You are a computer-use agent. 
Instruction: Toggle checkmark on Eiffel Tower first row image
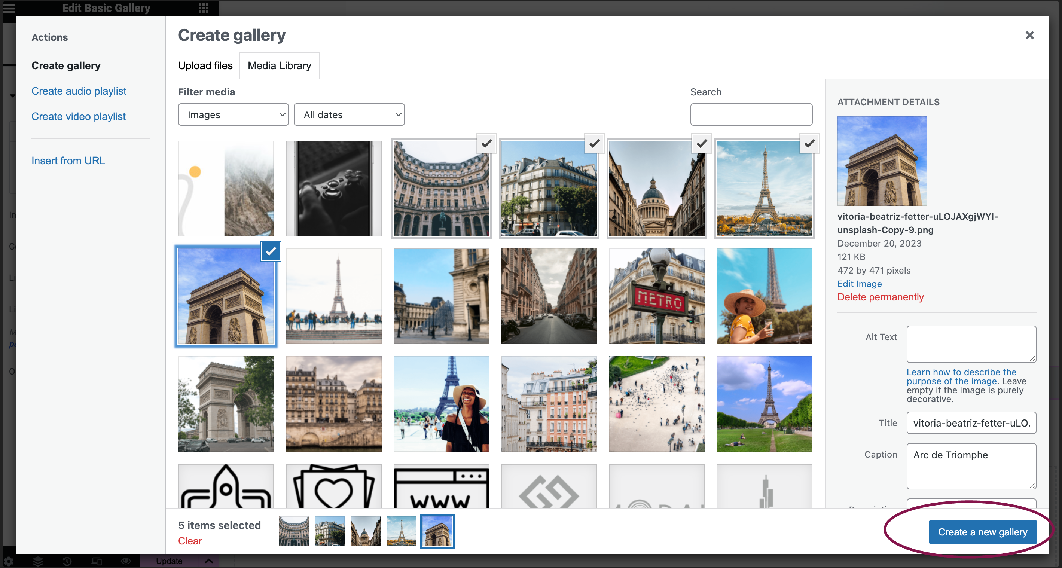pyautogui.click(x=808, y=144)
